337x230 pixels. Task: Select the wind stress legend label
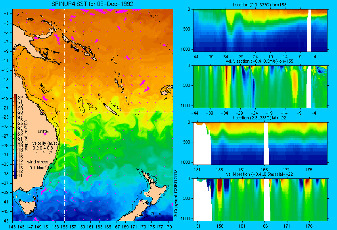click(38, 162)
